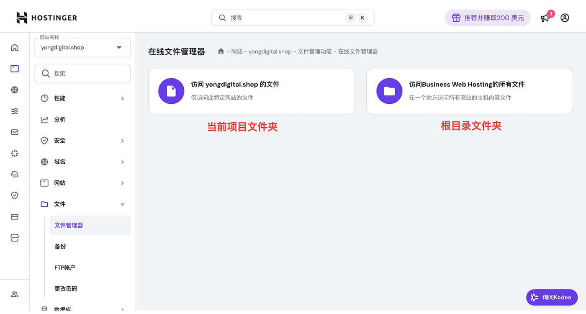Open the Websites window icon in left rail
The image size is (586, 314).
[15, 69]
